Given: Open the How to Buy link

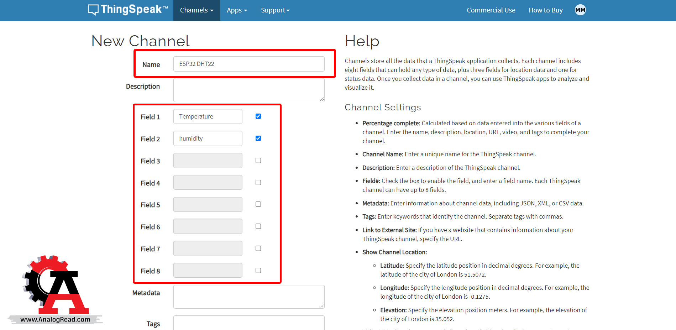Looking at the screenshot, I should tap(546, 10).
